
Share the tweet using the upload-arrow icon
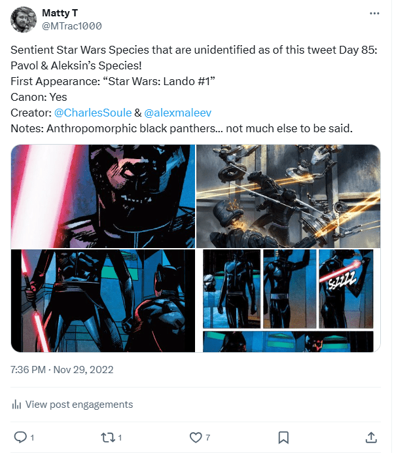tap(370, 437)
